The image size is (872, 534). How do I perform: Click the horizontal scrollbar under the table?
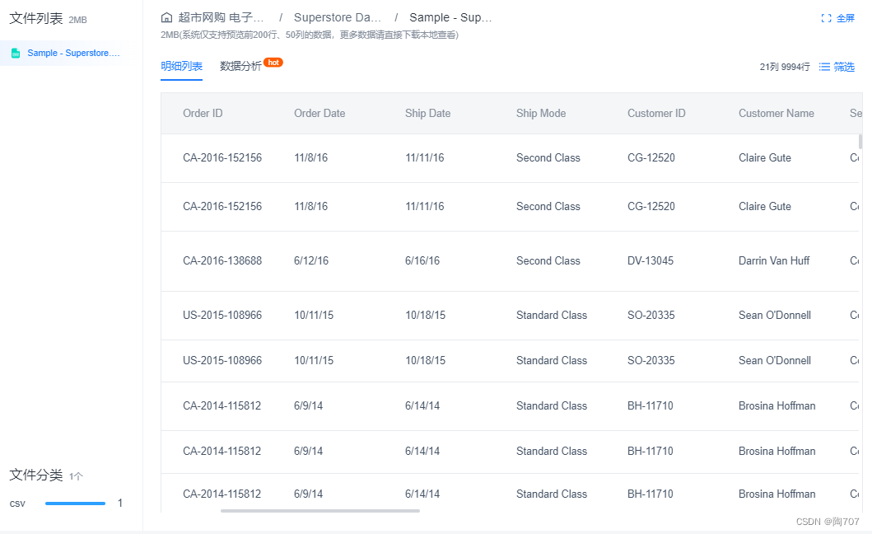click(x=319, y=511)
